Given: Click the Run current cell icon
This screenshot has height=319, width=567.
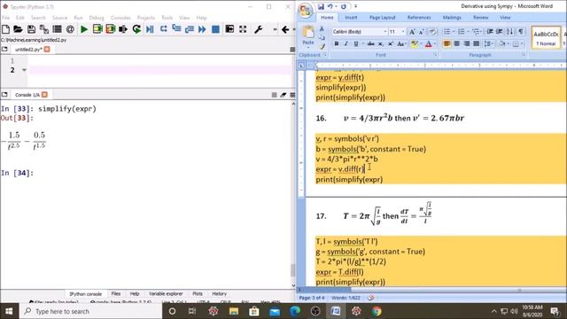Looking at the screenshot, I should tap(97, 29).
